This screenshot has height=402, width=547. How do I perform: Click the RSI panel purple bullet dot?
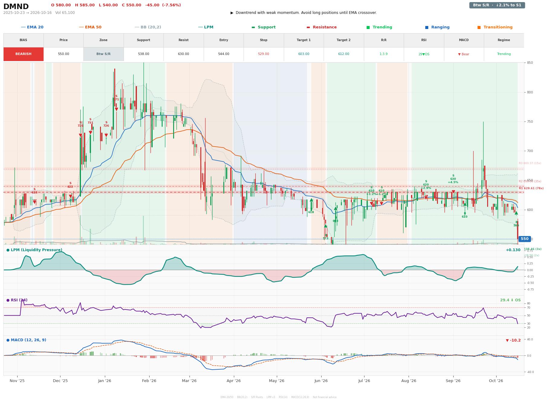8,300
